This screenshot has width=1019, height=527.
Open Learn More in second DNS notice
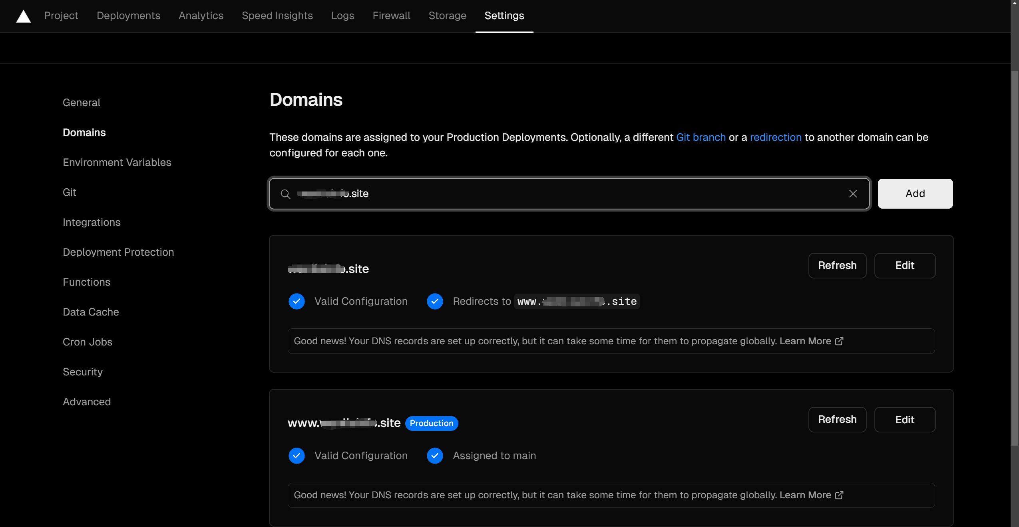805,495
